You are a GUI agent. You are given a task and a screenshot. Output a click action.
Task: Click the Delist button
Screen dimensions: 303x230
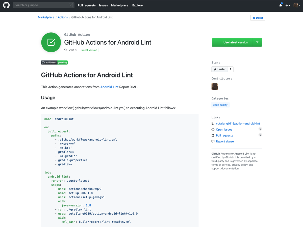tap(258, 18)
